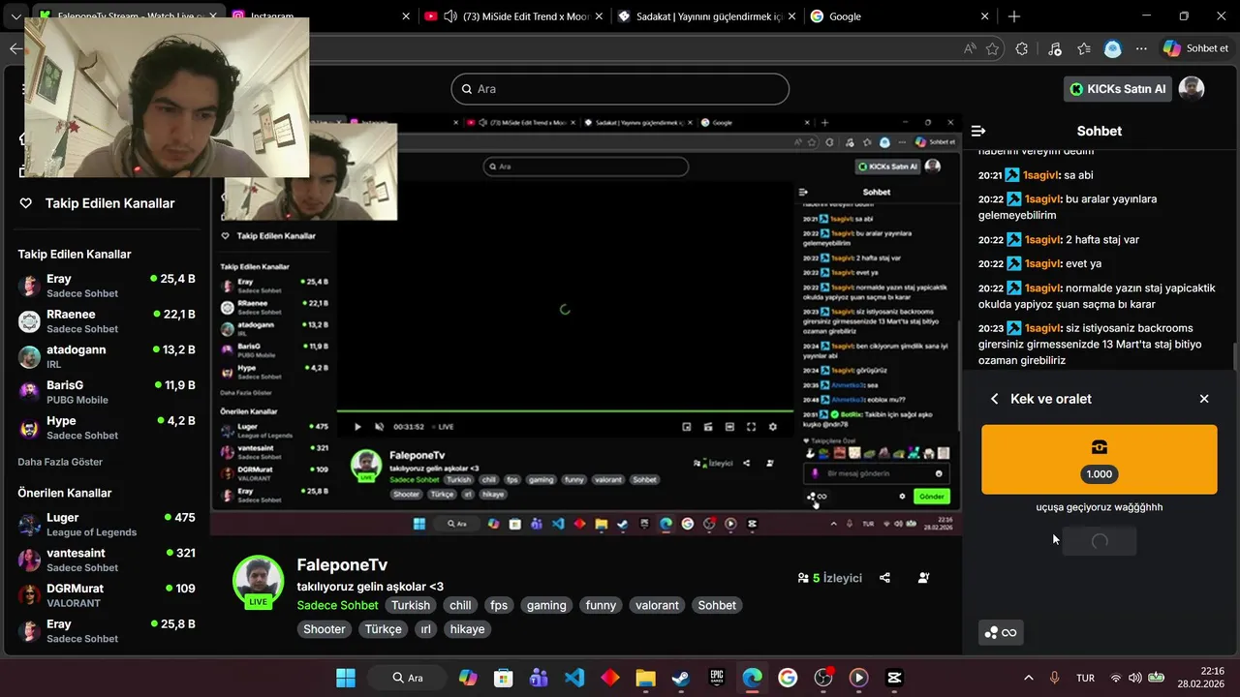
Task: Open Steam from the taskbar
Action: 681,678
